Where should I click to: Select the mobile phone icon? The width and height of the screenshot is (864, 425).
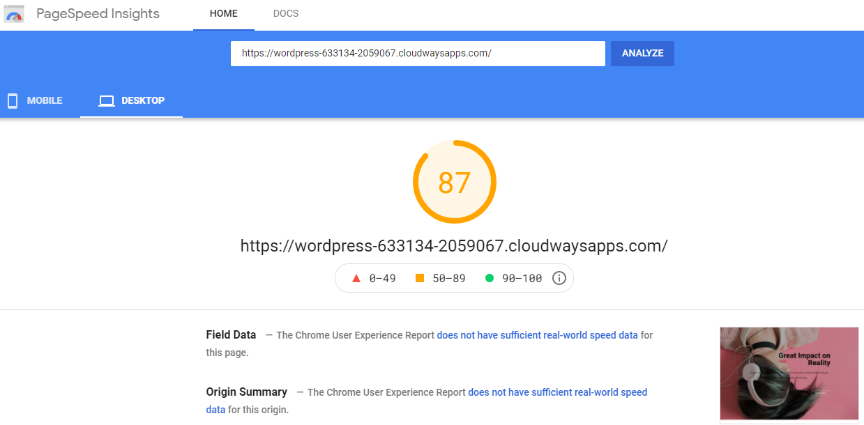pos(12,100)
